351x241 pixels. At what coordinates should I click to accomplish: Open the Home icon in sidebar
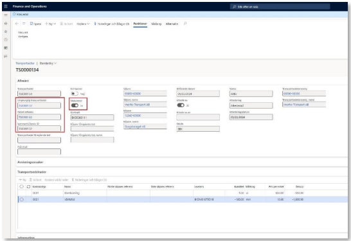[x=6, y=23]
